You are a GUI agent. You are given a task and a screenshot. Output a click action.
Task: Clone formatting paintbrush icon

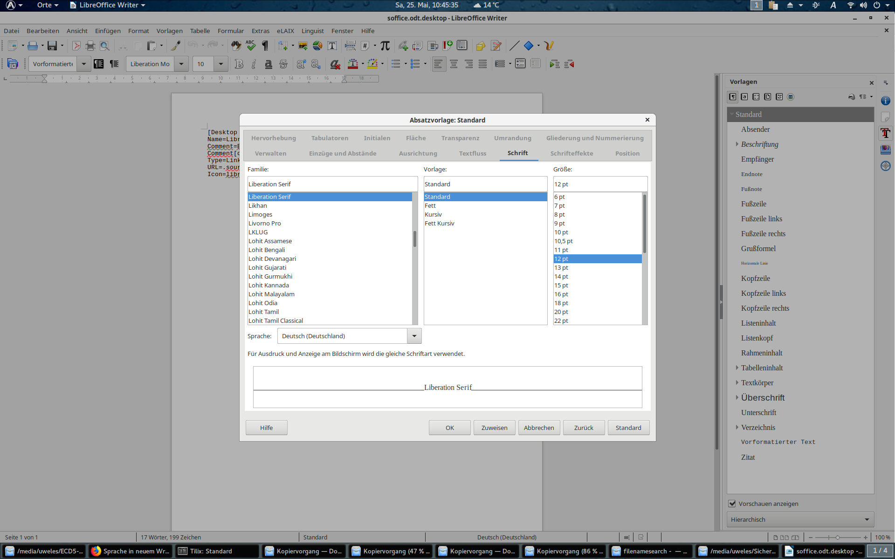coord(176,46)
